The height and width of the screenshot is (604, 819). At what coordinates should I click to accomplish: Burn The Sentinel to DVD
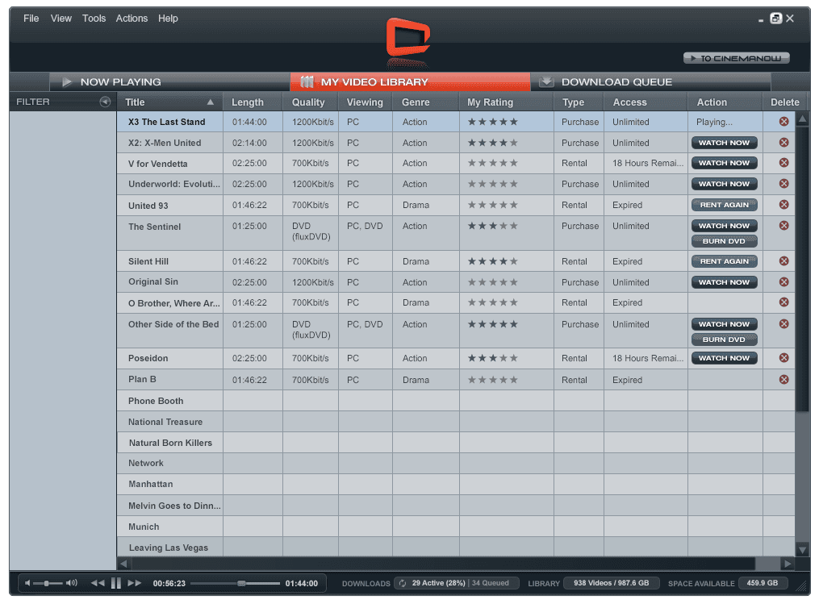[724, 241]
